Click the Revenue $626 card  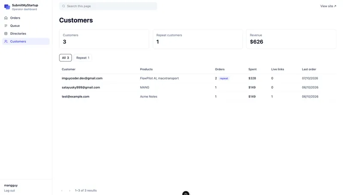click(x=291, y=39)
